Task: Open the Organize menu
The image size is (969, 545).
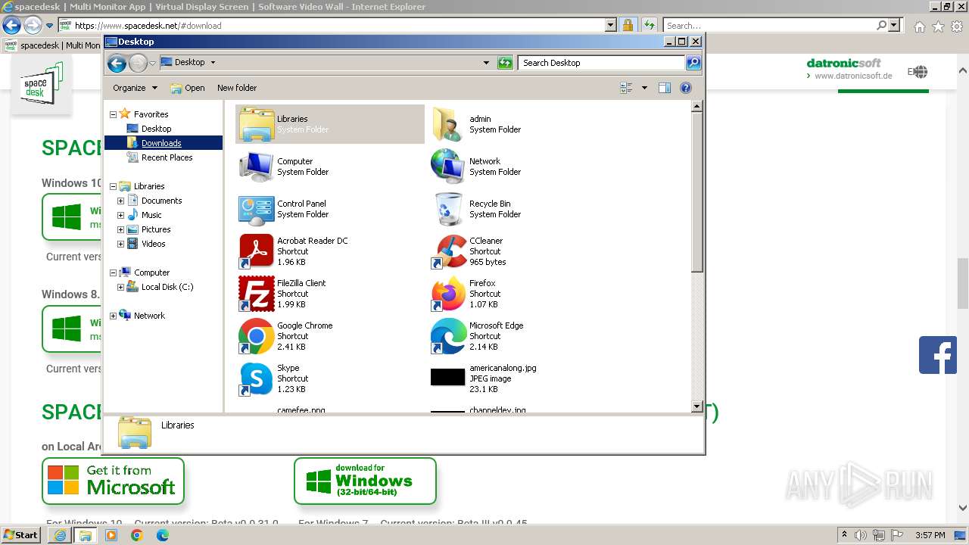Action: pyautogui.click(x=135, y=88)
